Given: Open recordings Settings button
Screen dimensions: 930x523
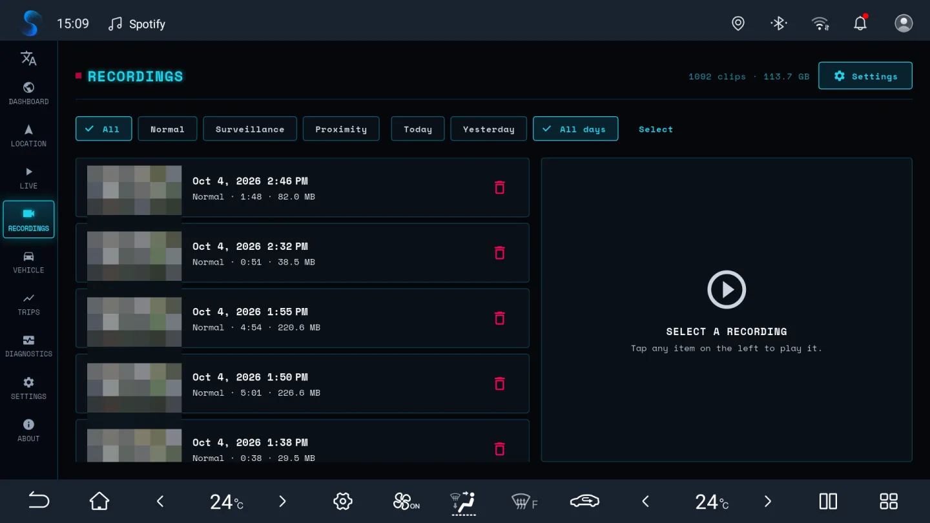Looking at the screenshot, I should coord(865,76).
